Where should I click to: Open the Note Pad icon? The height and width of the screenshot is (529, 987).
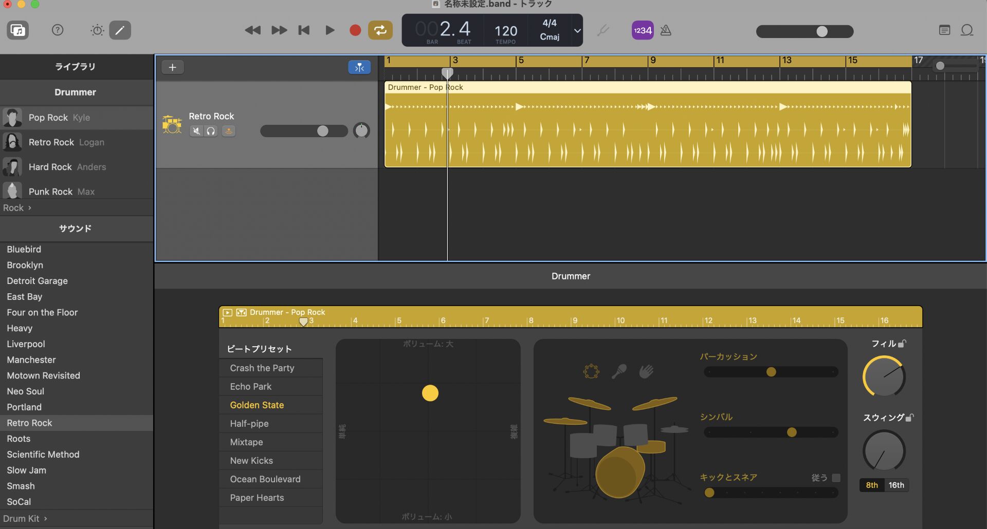(944, 30)
